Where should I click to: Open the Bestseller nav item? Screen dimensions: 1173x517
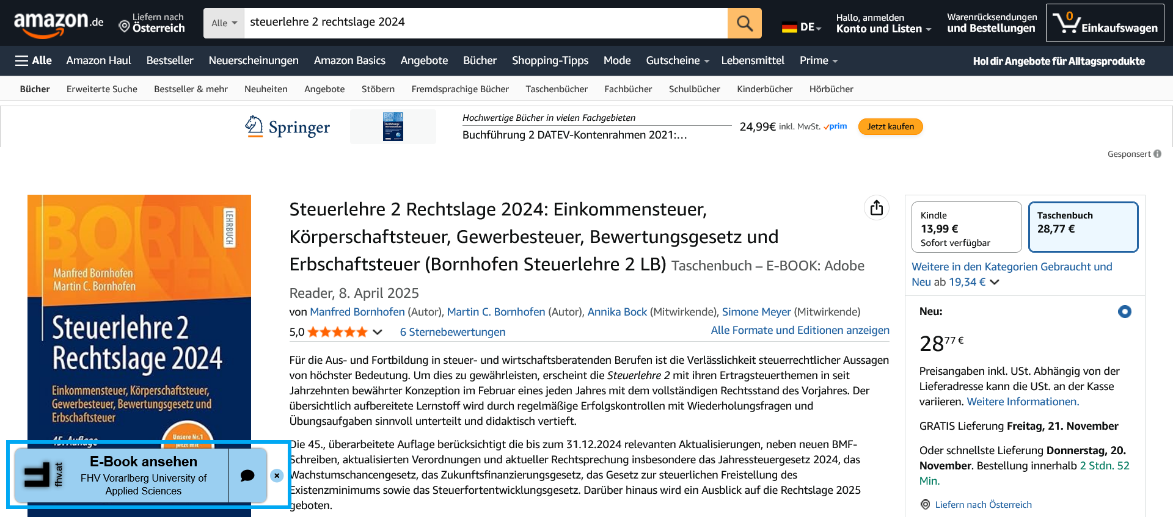tap(170, 60)
